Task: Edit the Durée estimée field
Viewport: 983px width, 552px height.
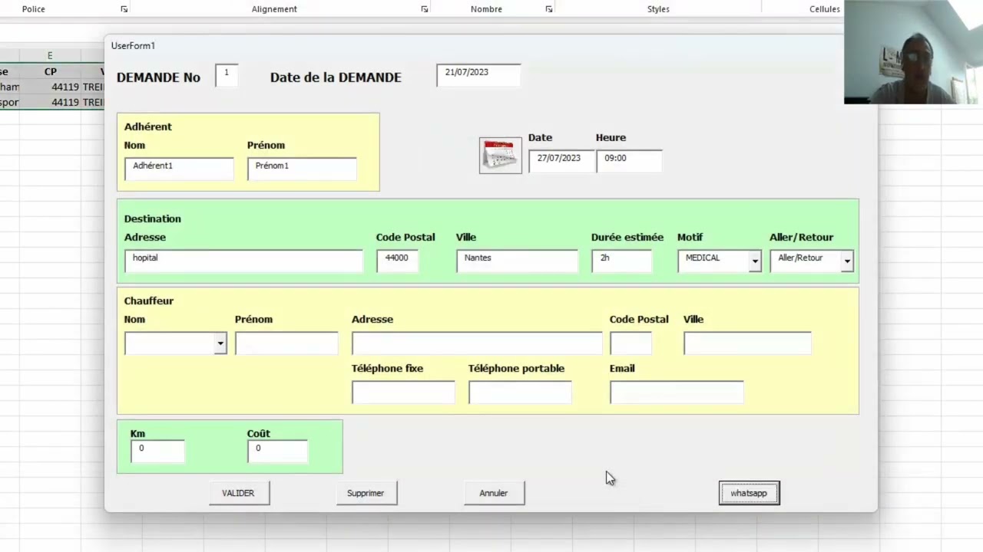Action: [x=621, y=261]
